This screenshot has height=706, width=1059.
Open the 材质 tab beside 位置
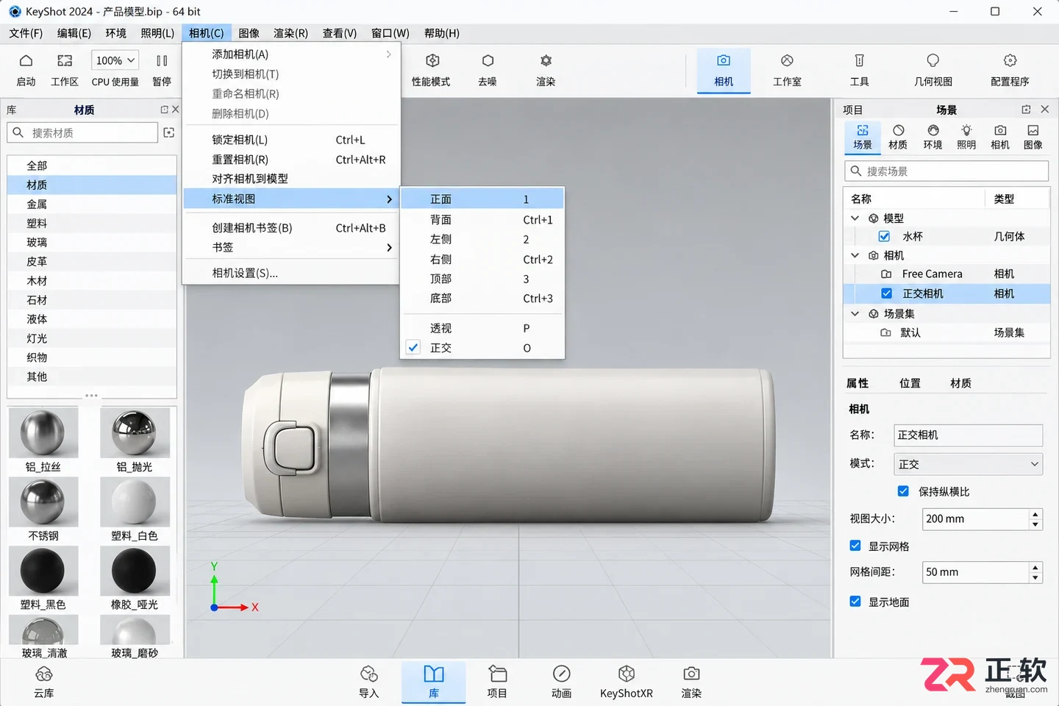coord(960,383)
